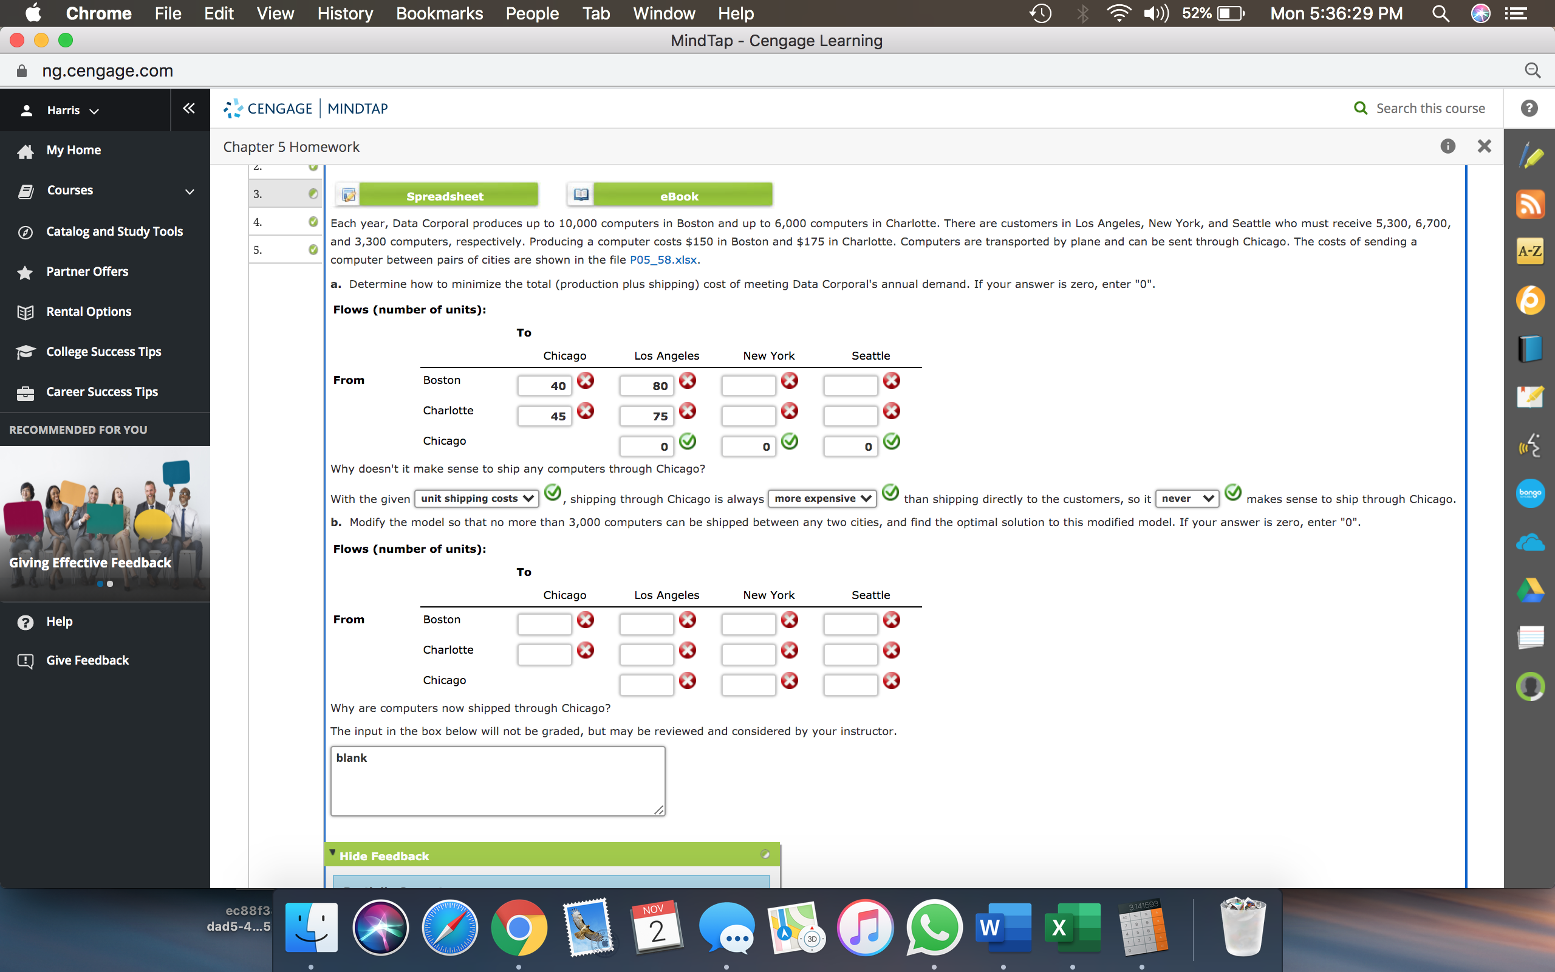Screen dimensions: 1555x972
Task: Open the RSS feed icon in right toolbar
Action: (x=1530, y=205)
